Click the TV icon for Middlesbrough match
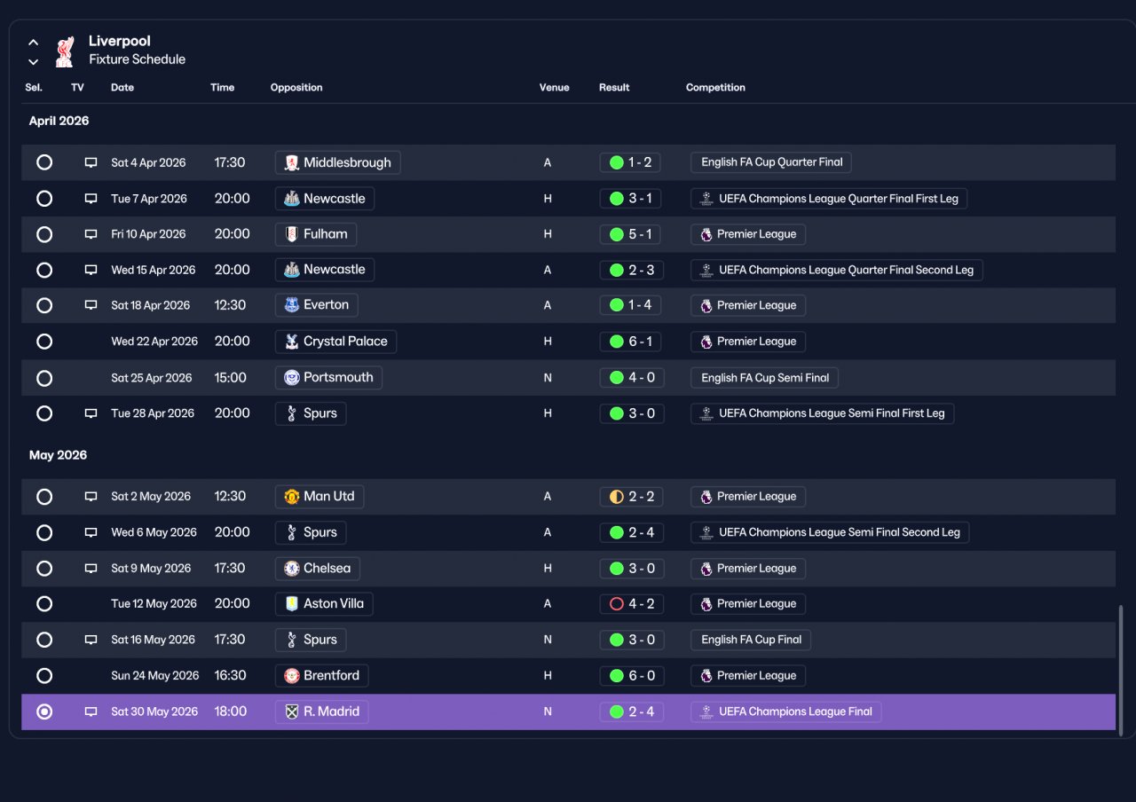 91,163
